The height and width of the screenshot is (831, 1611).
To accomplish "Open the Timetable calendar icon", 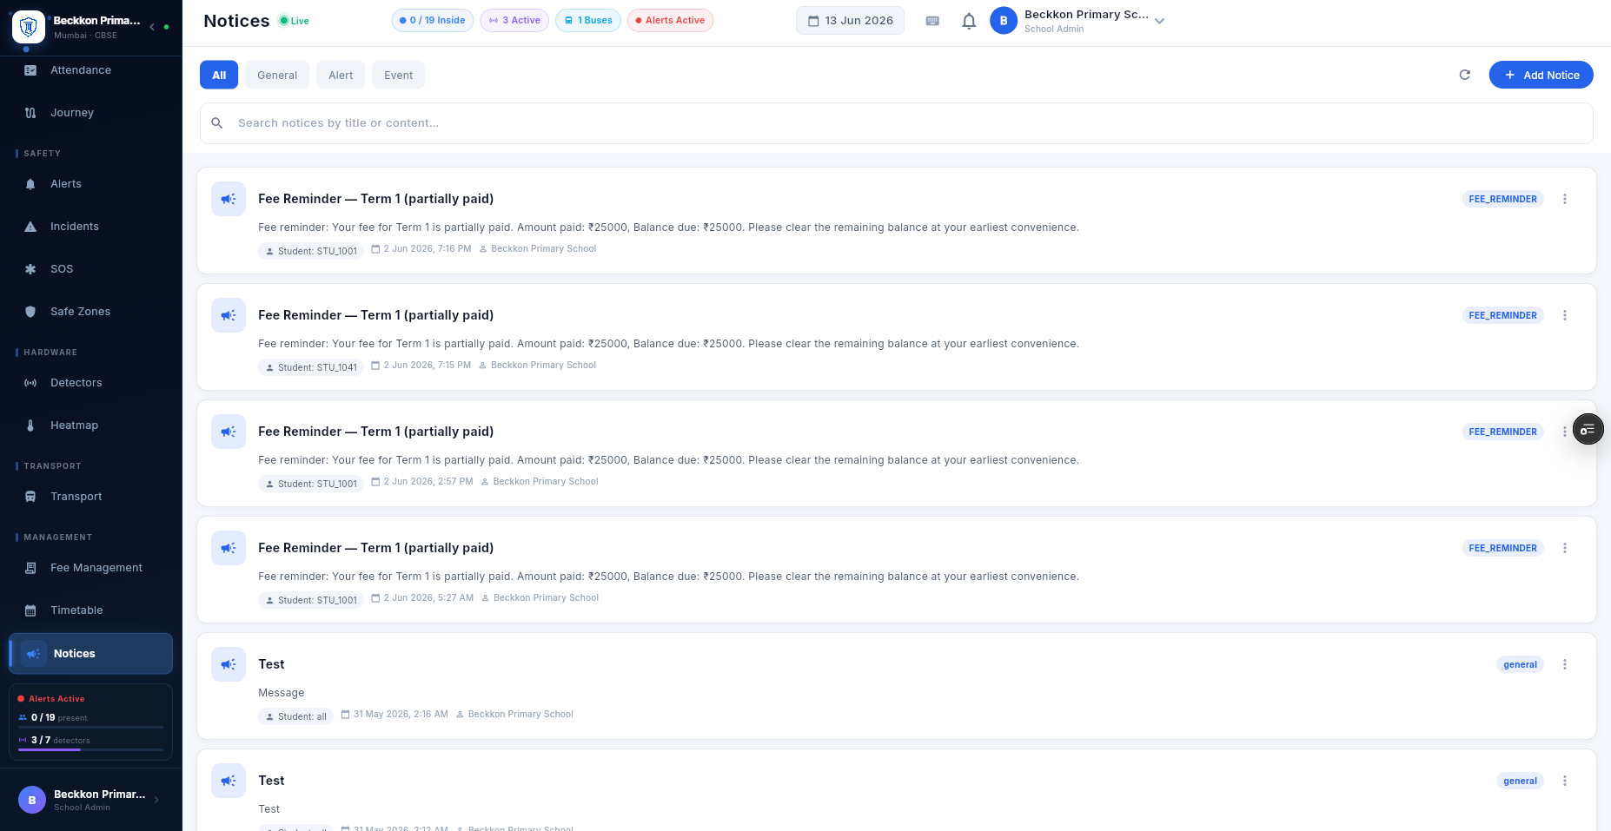I will coord(30,610).
